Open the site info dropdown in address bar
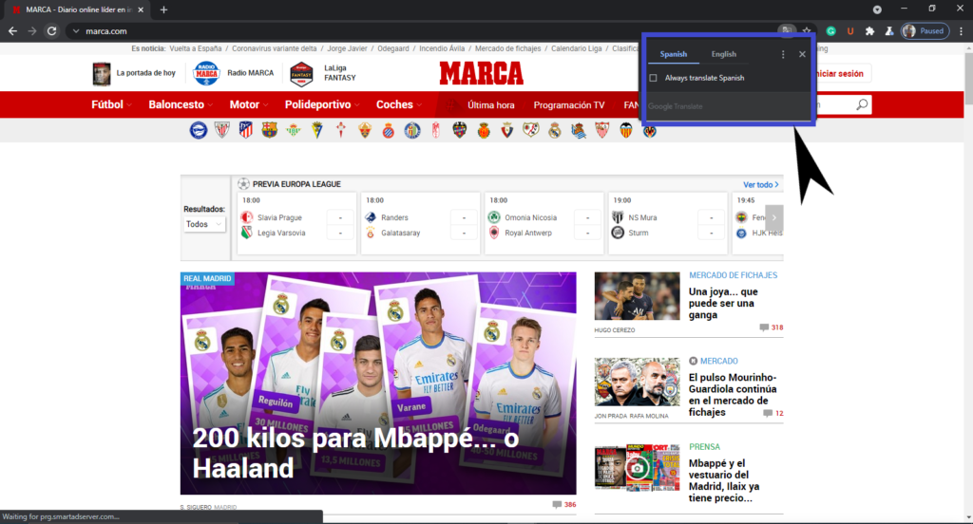 [x=76, y=31]
